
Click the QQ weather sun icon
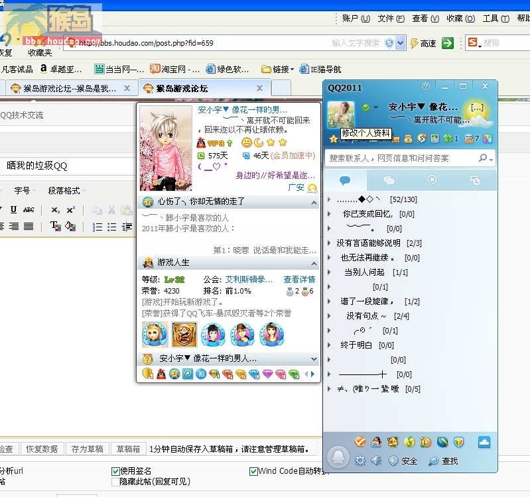pos(478,113)
